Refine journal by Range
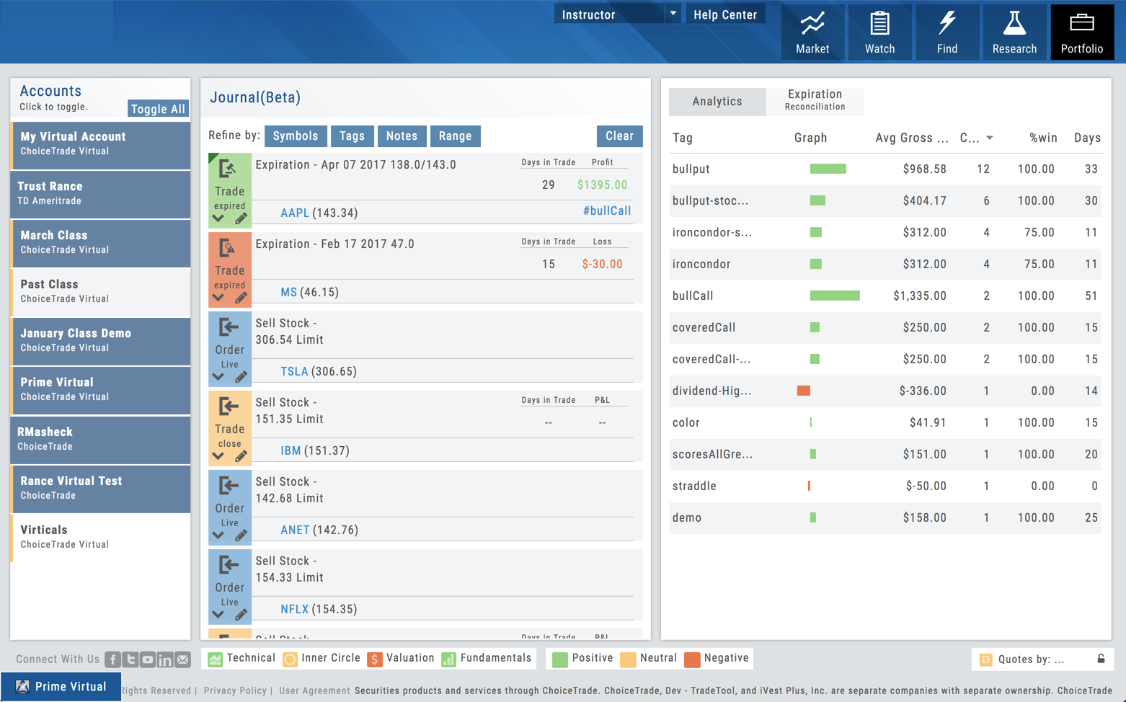Screen dimensions: 1126x702 [455, 136]
